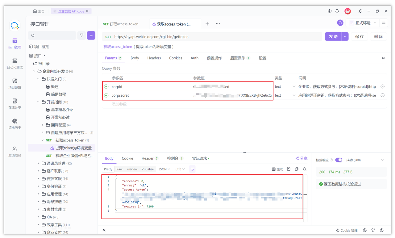Viewport: 395px width, 238px height.
Task: Open 请求历史 sidebar section
Action: coord(15,124)
